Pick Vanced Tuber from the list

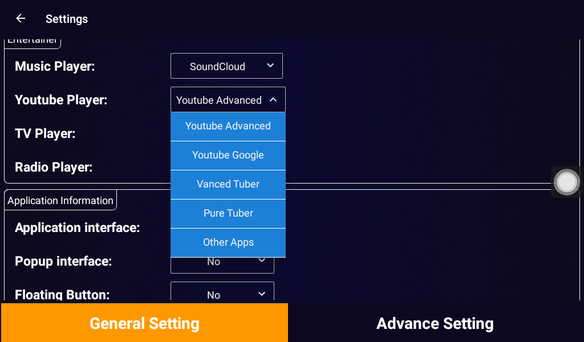coord(228,184)
